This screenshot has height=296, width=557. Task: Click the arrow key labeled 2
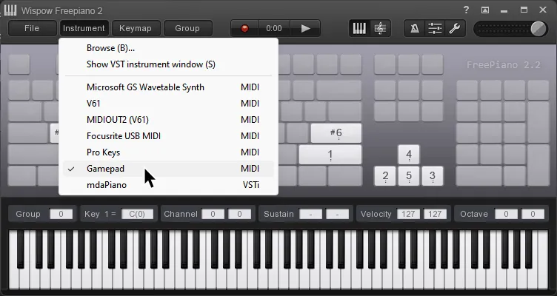pos(385,176)
